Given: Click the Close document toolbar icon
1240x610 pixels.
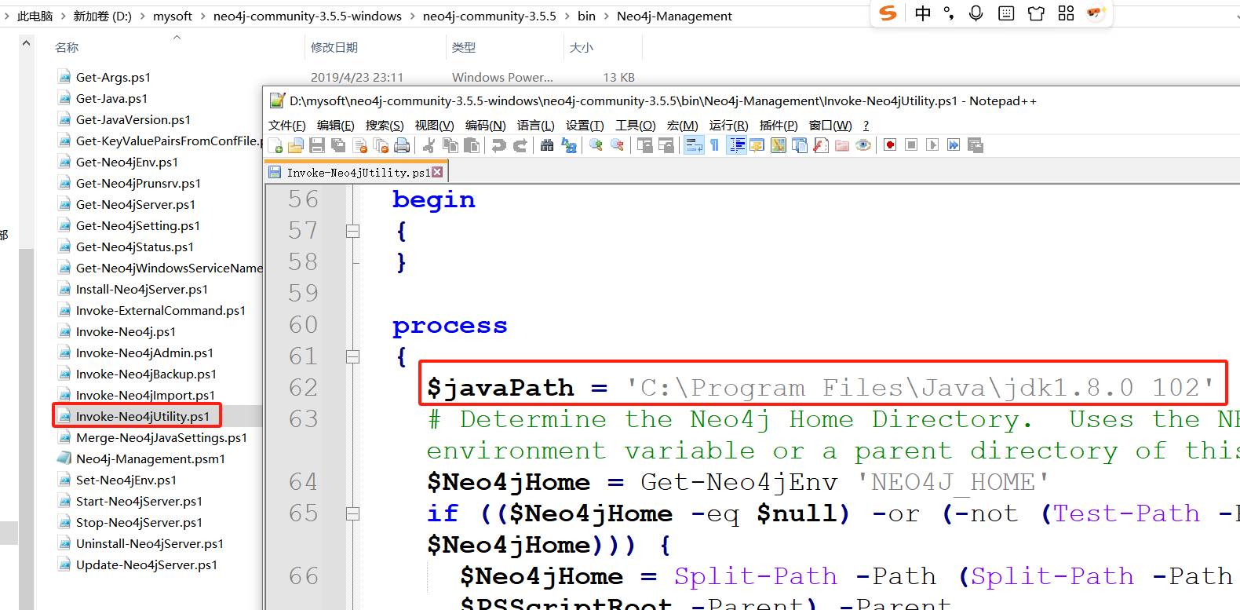Looking at the screenshot, I should click(x=359, y=145).
